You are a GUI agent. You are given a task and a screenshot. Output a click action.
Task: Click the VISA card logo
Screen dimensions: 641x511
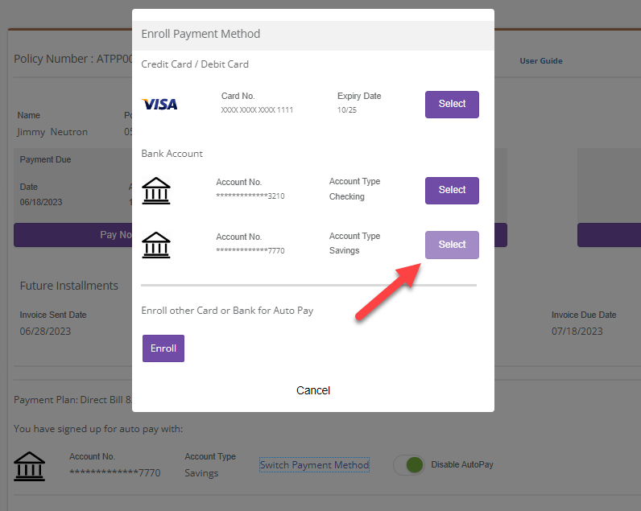159,104
